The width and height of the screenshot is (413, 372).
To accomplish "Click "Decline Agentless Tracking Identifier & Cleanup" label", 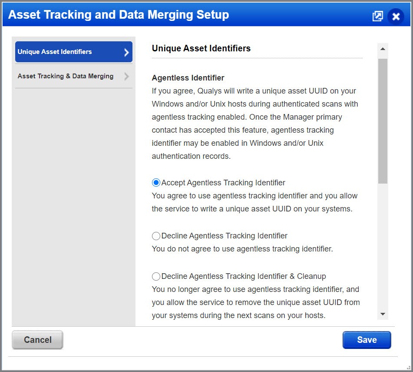I will coord(244,276).
